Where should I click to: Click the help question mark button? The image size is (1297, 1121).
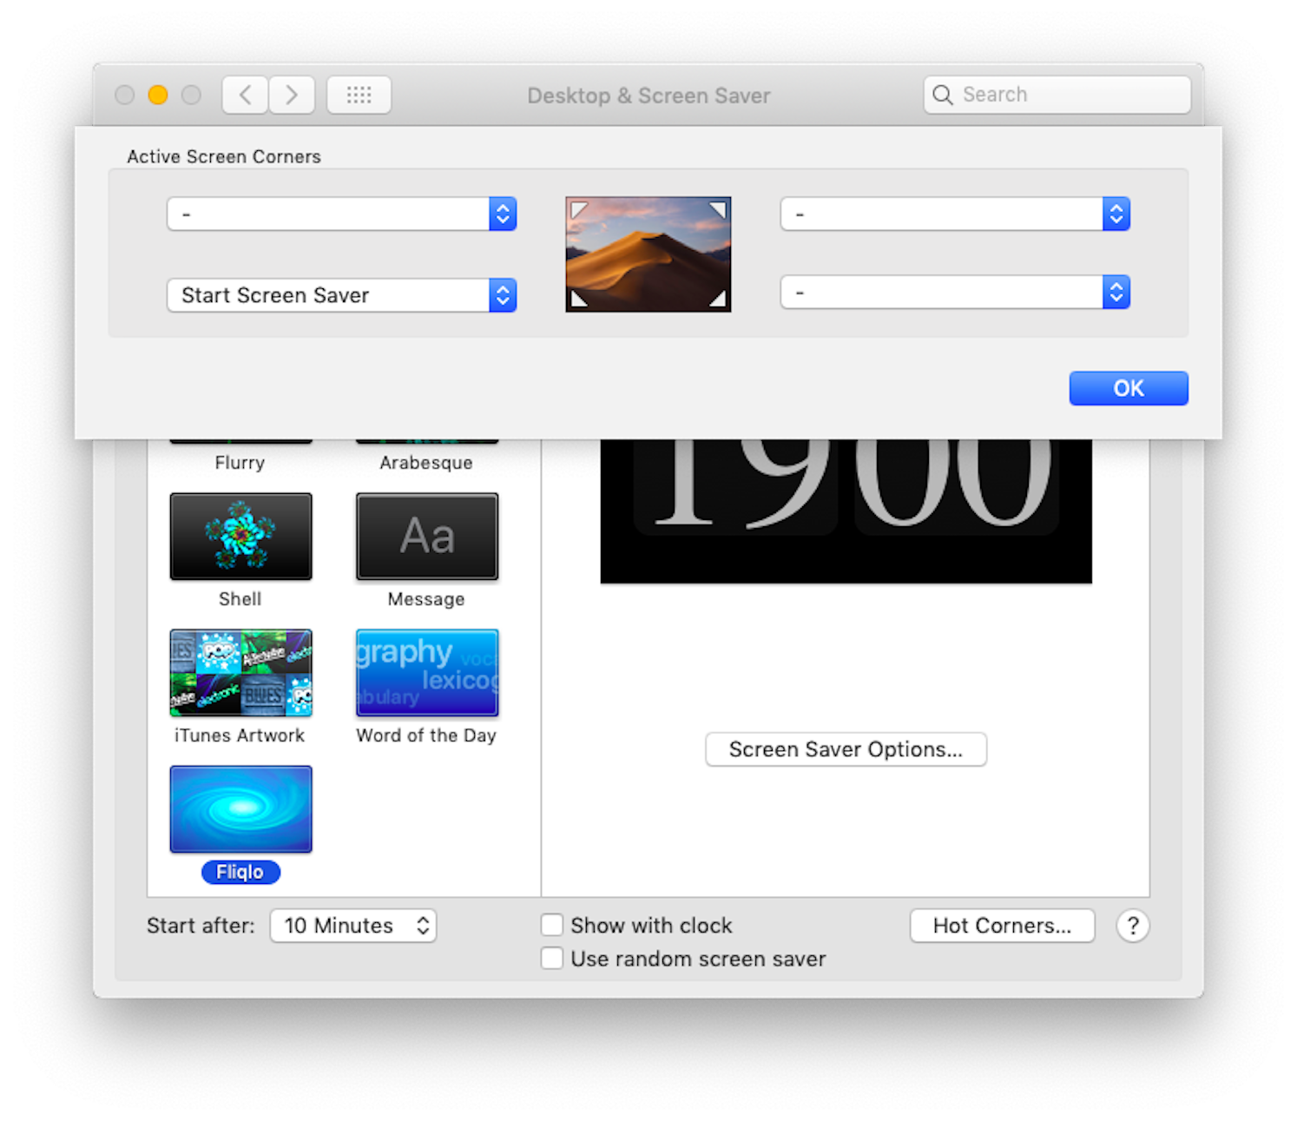(1132, 926)
